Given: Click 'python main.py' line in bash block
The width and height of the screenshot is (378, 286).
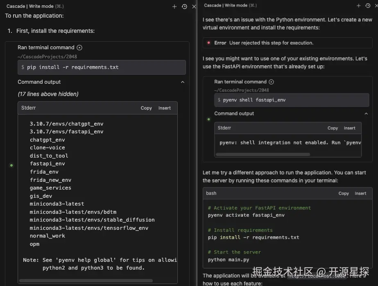Looking at the screenshot, I should (x=228, y=260).
